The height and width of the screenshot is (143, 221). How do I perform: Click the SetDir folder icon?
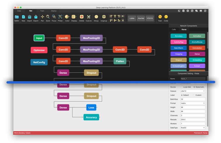pyautogui.click(x=17, y=17)
